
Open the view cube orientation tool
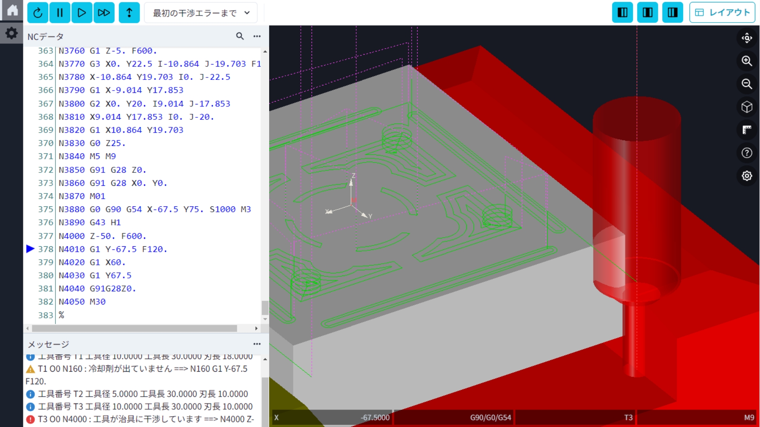click(747, 107)
